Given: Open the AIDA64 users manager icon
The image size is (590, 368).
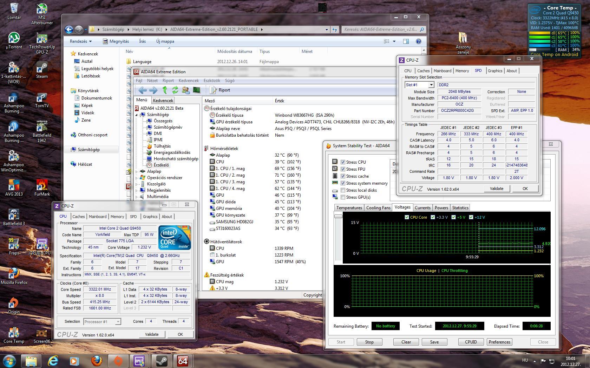Looking at the screenshot, I should (x=186, y=90).
